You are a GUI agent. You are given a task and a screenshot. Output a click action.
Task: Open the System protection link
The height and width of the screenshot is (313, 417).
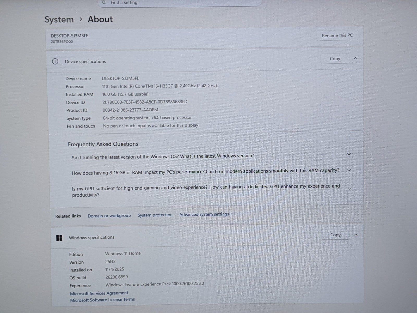155,215
